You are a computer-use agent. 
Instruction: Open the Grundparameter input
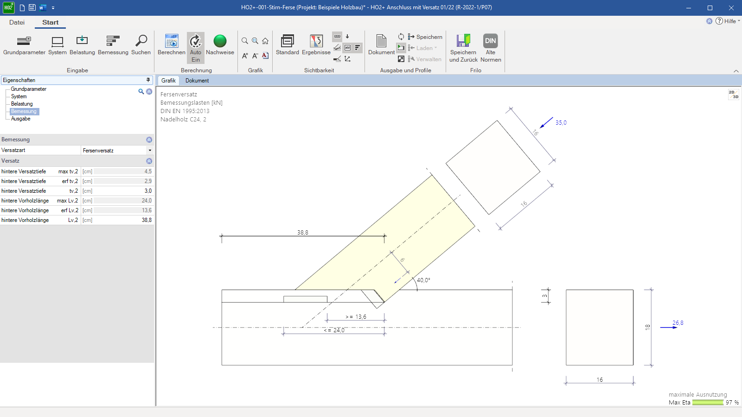point(24,45)
